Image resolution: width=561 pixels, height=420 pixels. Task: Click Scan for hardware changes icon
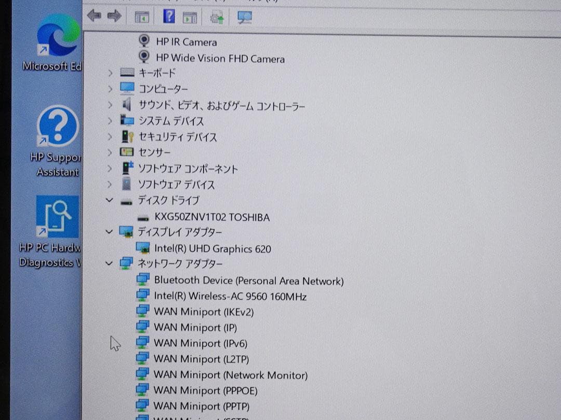click(x=244, y=17)
